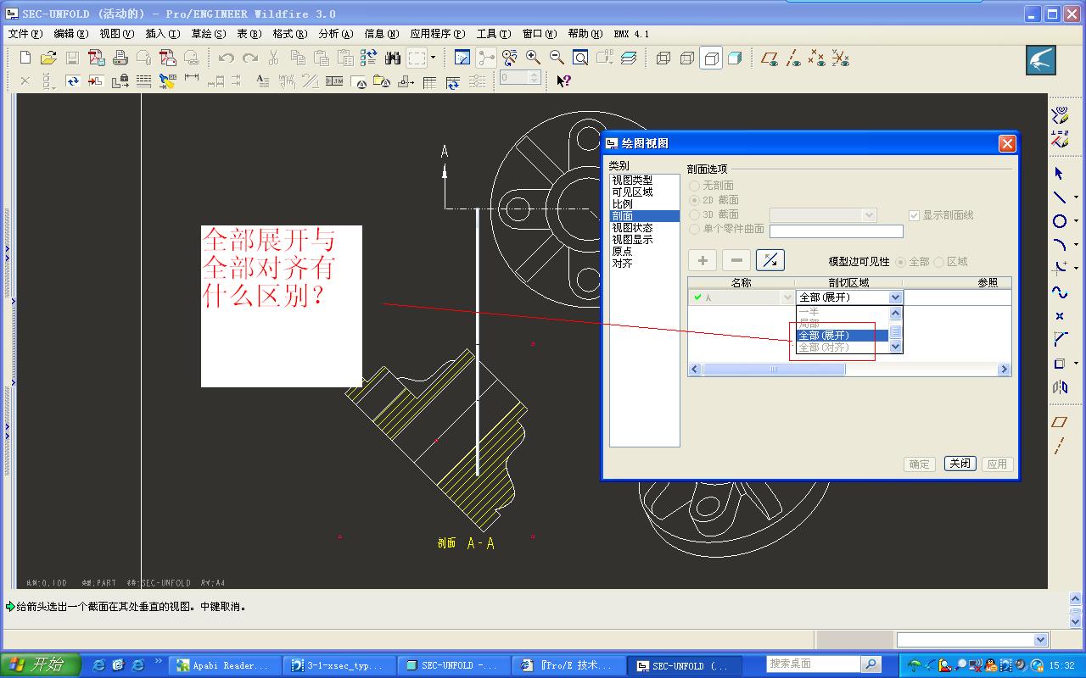Pick the select arrow tool in sketcher toolbar
The width and height of the screenshot is (1086, 678).
1059,173
